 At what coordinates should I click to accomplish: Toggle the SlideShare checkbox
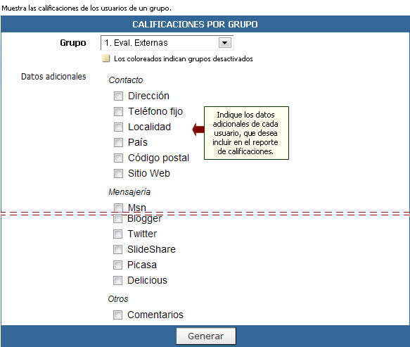(x=117, y=249)
